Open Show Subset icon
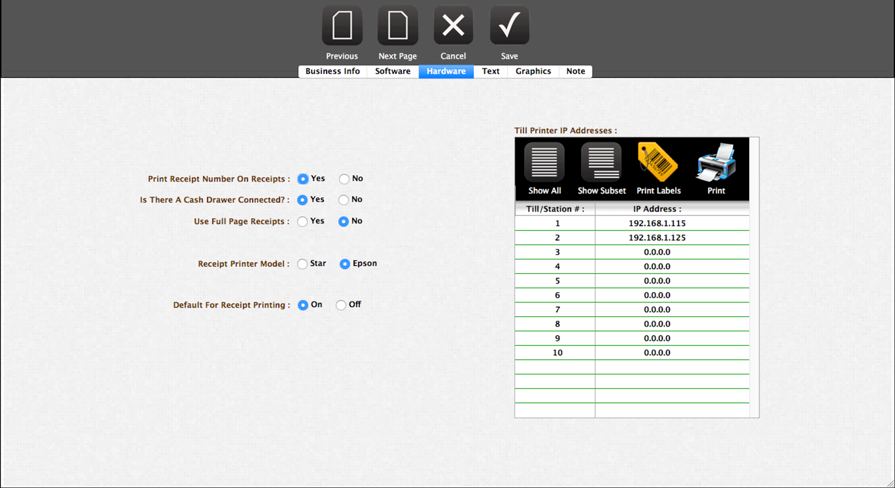 [x=601, y=163]
